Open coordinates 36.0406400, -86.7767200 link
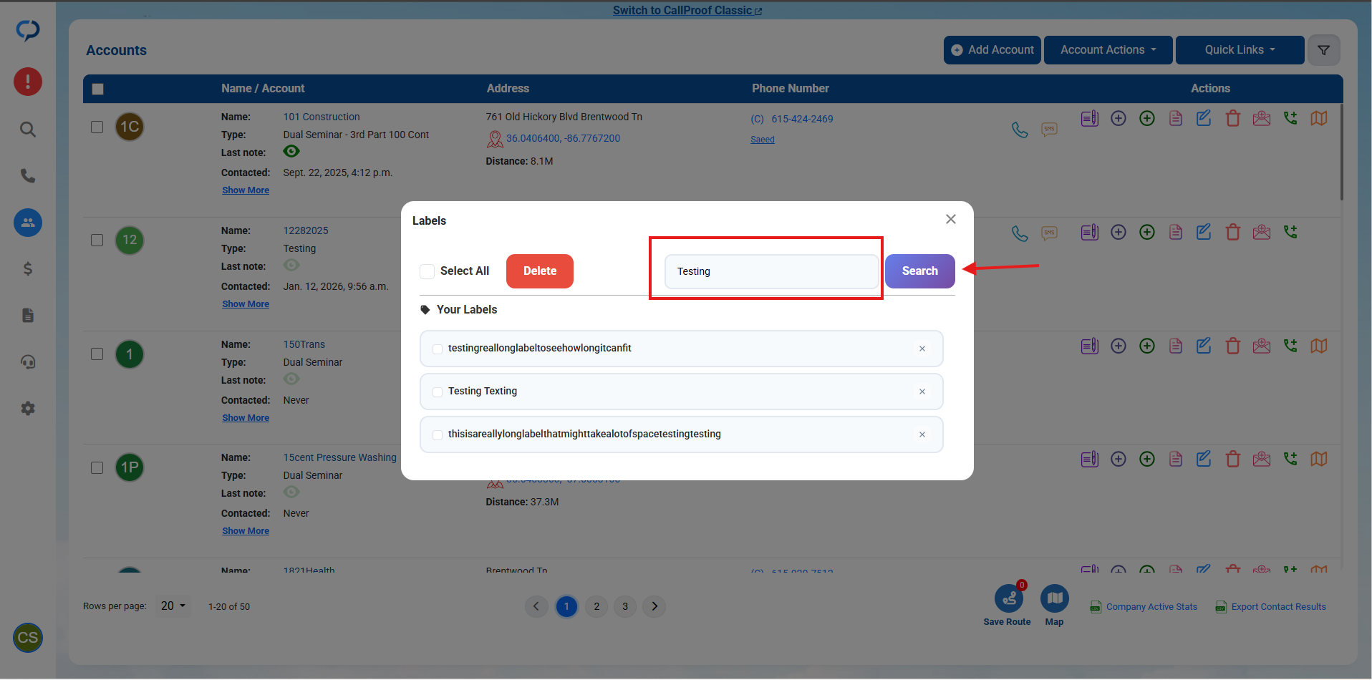Viewport: 1372px width, 680px height. pyautogui.click(x=563, y=138)
